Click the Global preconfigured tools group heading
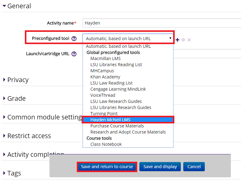Viewport: 241px width, 181px height. pyautogui.click(x=113, y=52)
